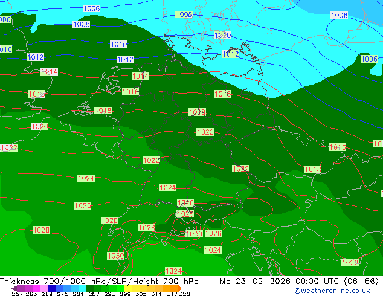The width and height of the screenshot is (383, 296).
Task: Click the light pink legend swatch
Action: tap(43, 288)
